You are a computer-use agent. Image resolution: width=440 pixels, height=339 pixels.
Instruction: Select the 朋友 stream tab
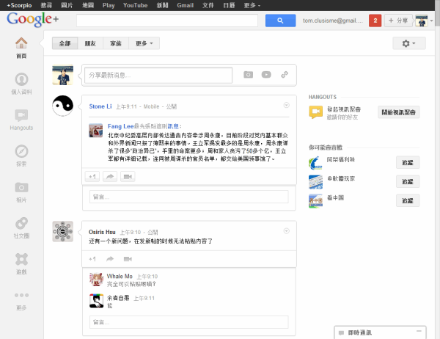pos(90,43)
